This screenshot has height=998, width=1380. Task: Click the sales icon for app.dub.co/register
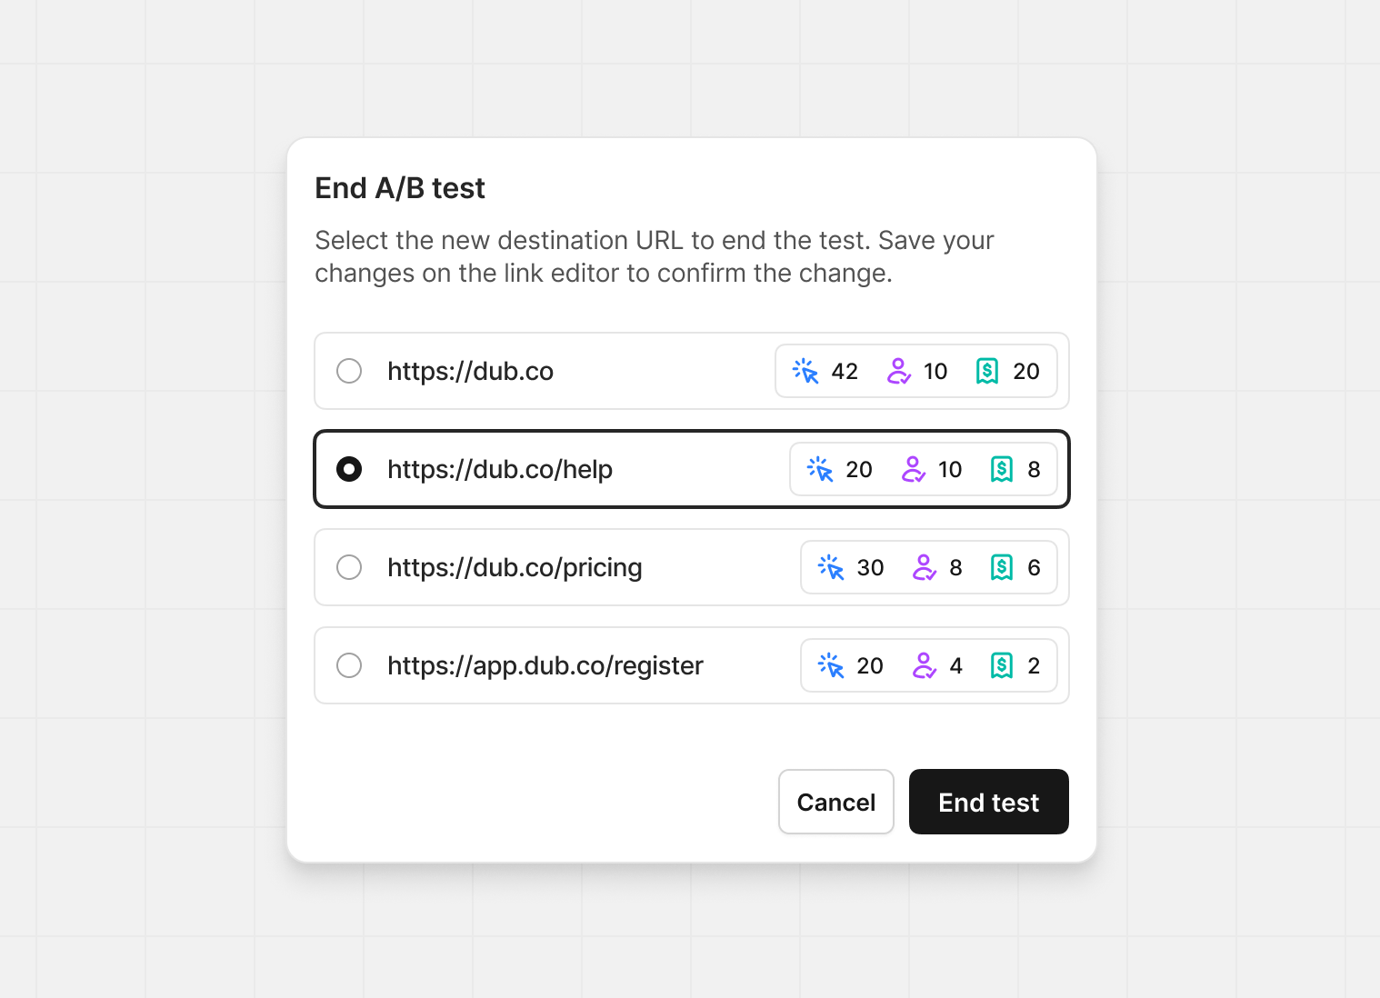(1002, 665)
